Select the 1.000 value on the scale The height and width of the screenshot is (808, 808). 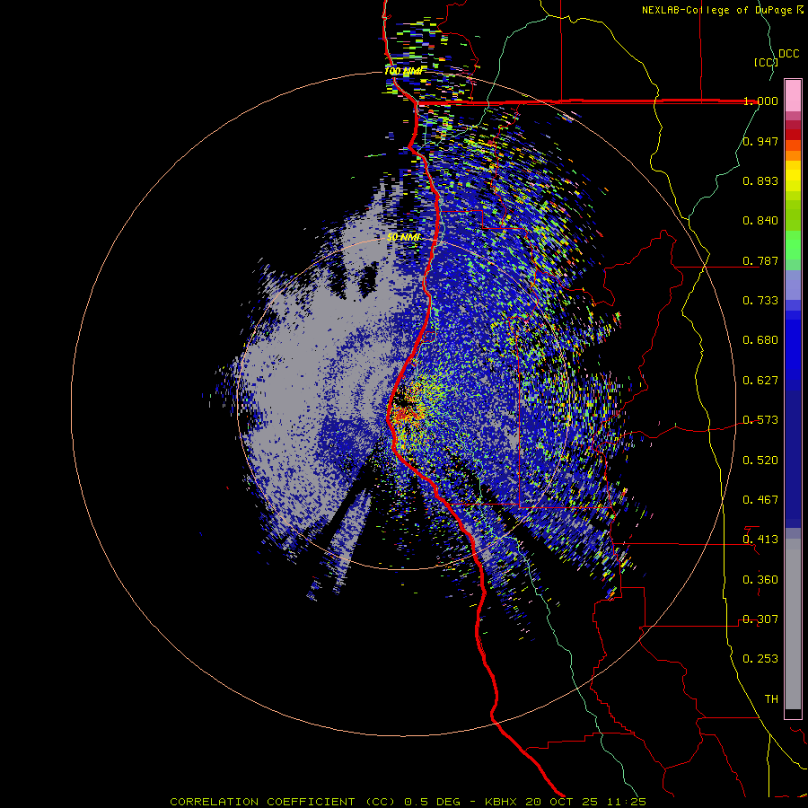pyautogui.click(x=760, y=101)
